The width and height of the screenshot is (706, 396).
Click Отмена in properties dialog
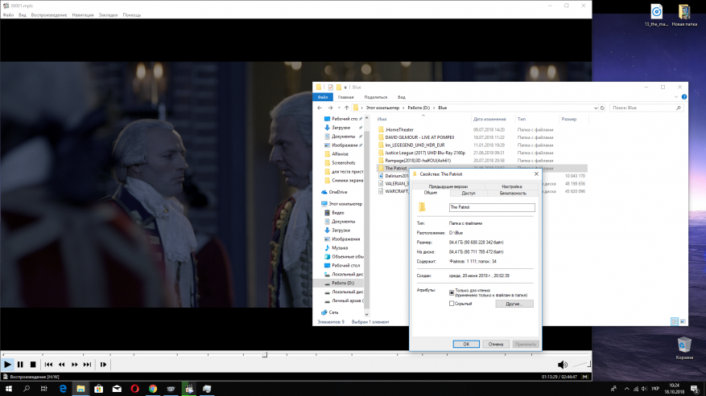496,345
